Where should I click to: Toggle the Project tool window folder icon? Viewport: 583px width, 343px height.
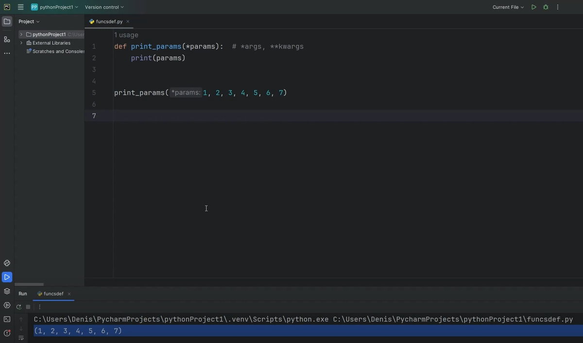(x=7, y=21)
